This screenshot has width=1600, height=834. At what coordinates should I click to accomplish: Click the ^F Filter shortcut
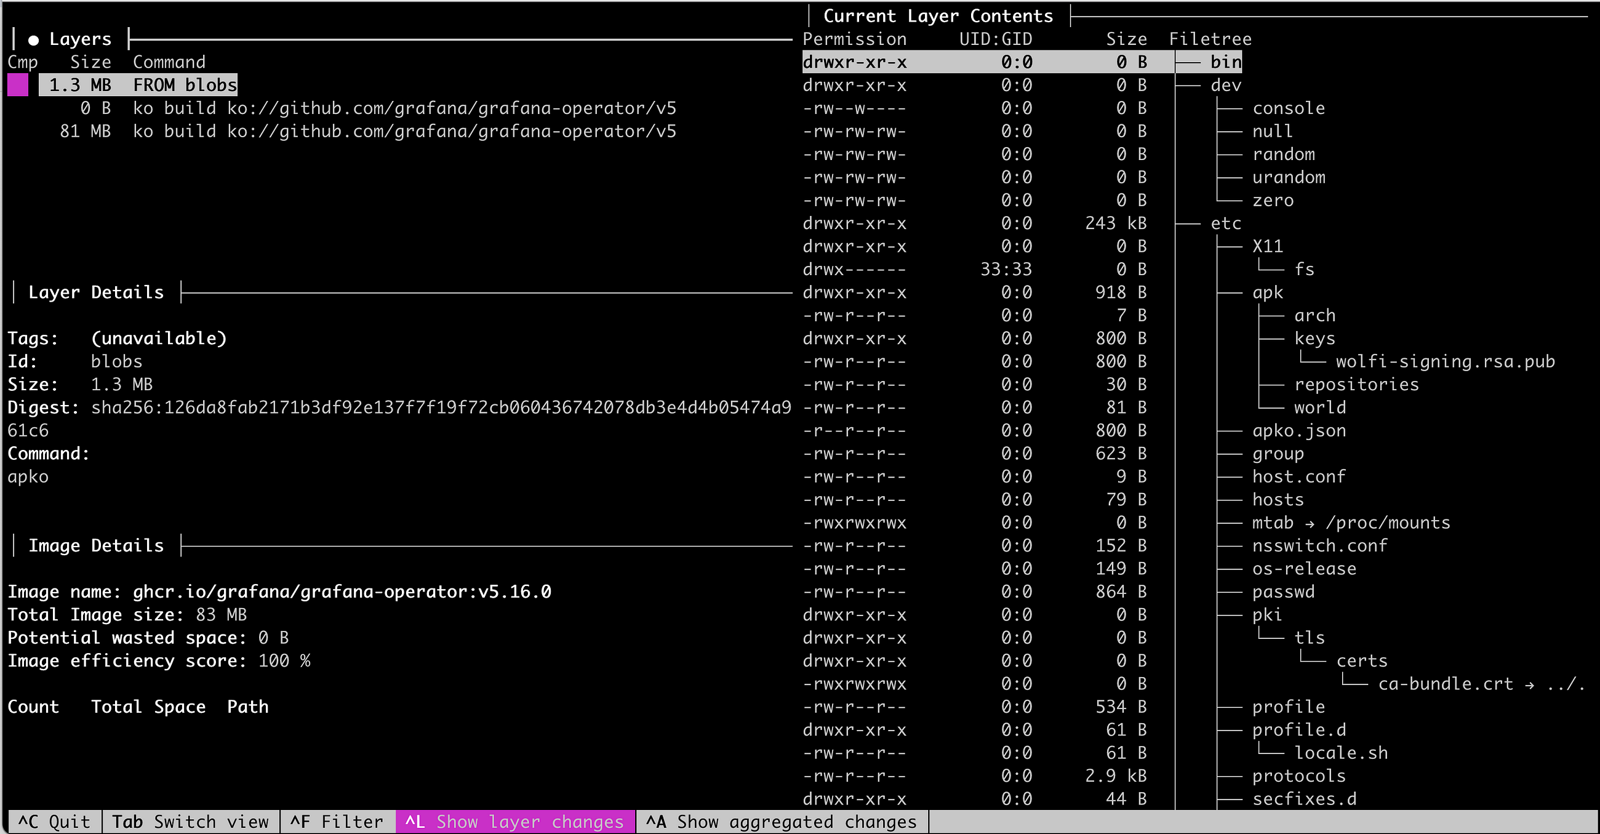pos(337,822)
